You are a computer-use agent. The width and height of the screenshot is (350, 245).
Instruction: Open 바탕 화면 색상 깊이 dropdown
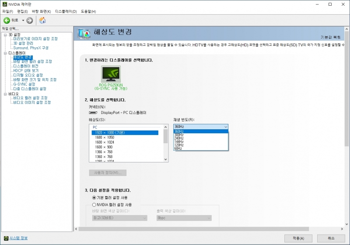tap(119, 218)
